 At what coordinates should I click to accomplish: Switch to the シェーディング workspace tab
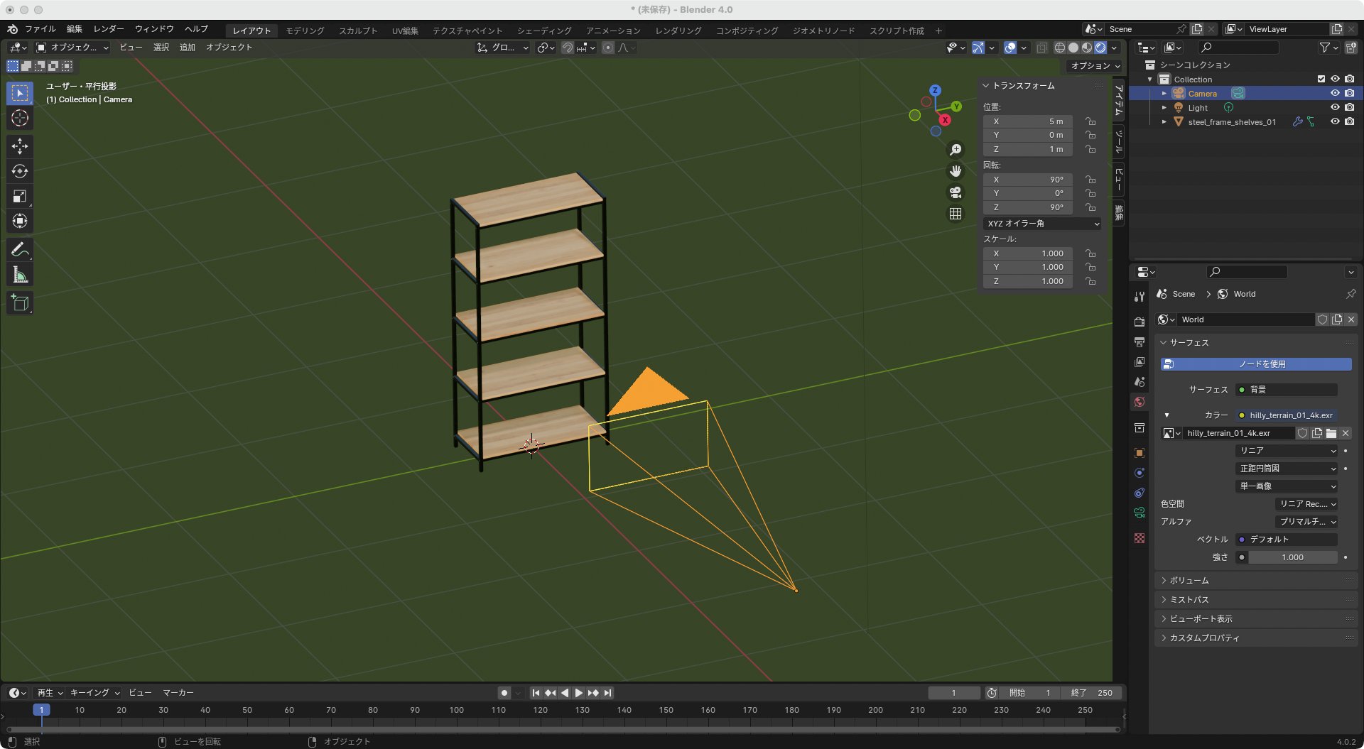[x=544, y=31]
